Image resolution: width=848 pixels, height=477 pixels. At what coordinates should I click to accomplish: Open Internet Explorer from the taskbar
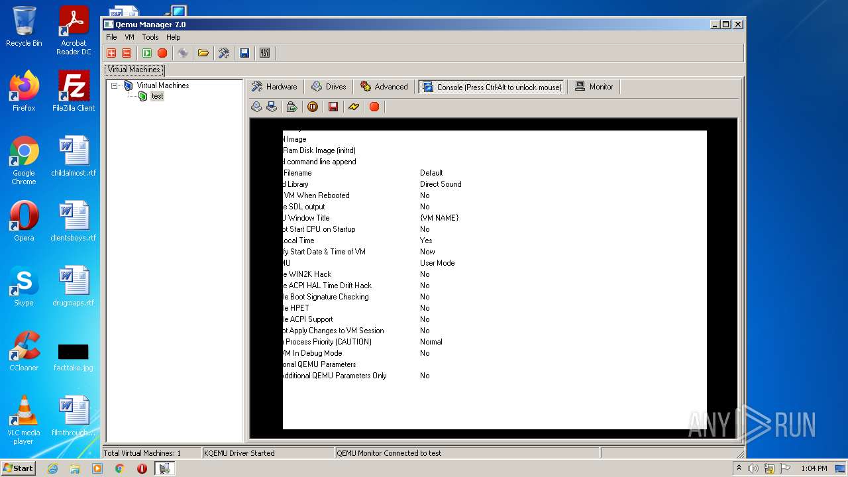[x=52, y=468]
